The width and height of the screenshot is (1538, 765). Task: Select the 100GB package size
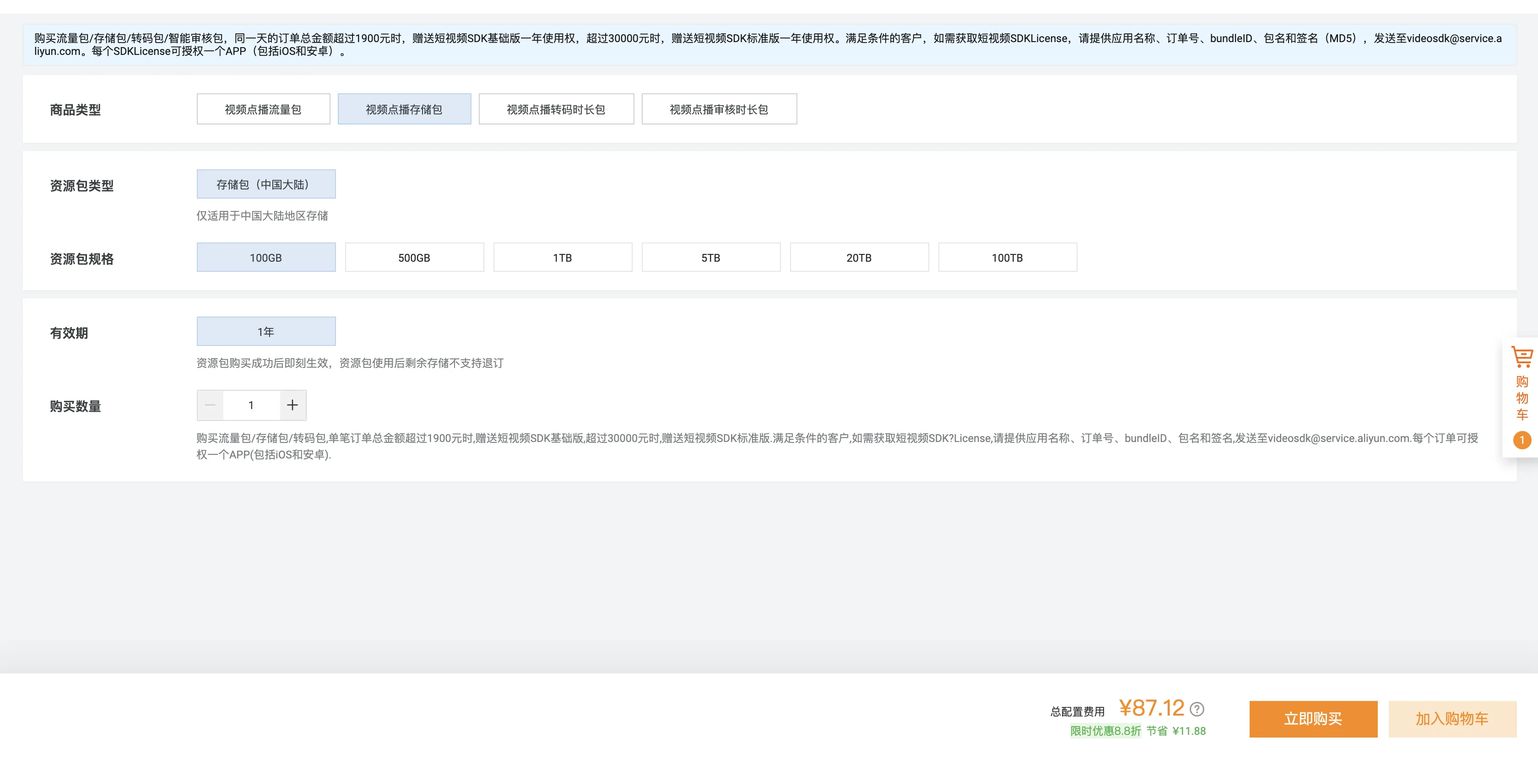click(266, 257)
